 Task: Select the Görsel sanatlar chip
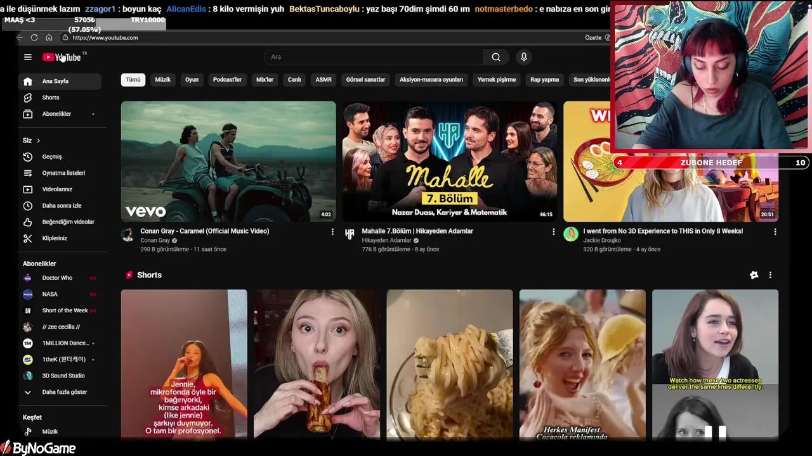365,80
